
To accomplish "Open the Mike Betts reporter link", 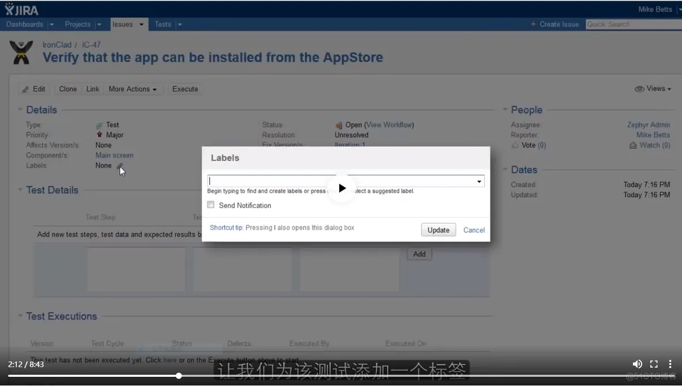I will click(653, 135).
